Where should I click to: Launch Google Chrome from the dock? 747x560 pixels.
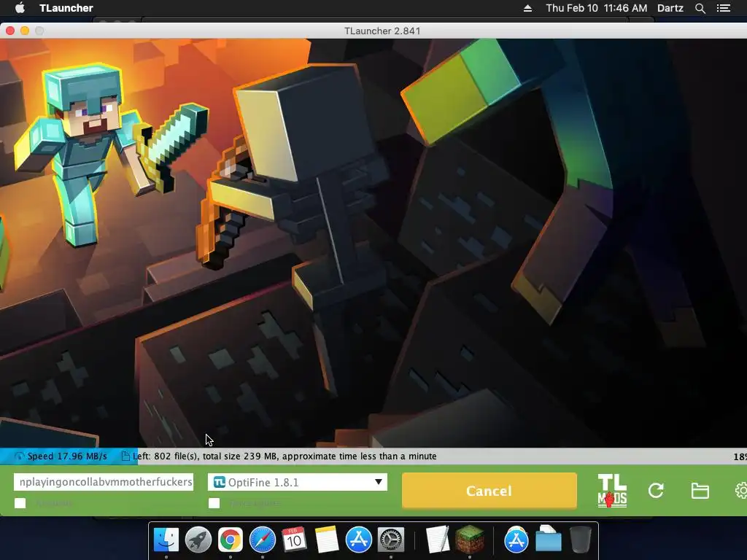click(x=230, y=540)
